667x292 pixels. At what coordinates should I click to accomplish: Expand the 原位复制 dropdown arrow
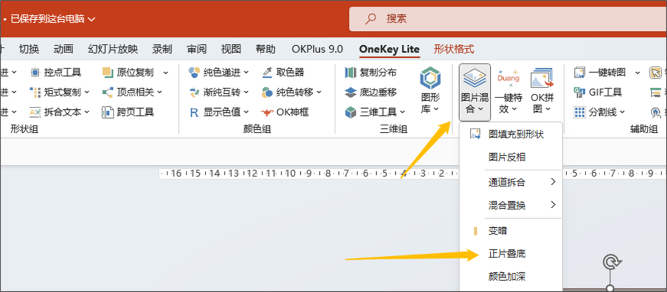point(165,73)
